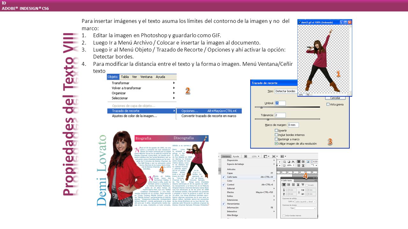Select the Jump object icon in Ceñir texto panel
This screenshot has height=229, width=408.
(x=298, y=185)
